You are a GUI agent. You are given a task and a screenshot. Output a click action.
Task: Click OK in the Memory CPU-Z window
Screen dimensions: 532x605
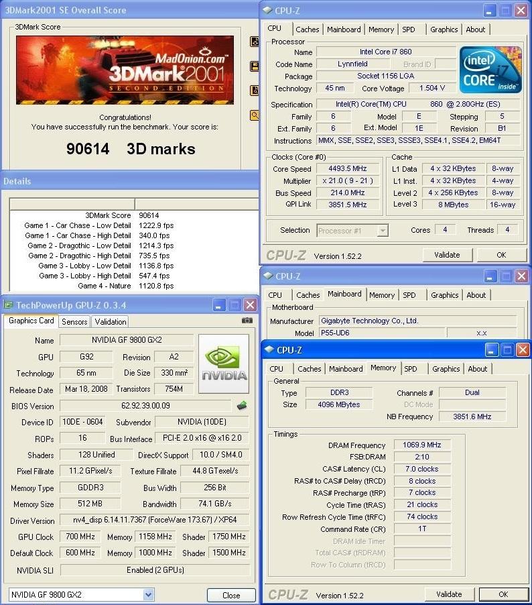[x=503, y=594]
